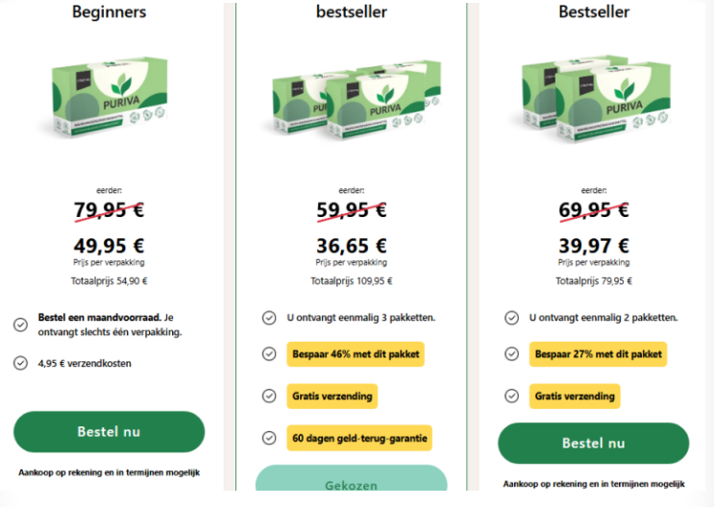Click the yellow 60 dagen geld-terug-garantie badge
The height and width of the screenshot is (507, 714).
pyautogui.click(x=359, y=438)
